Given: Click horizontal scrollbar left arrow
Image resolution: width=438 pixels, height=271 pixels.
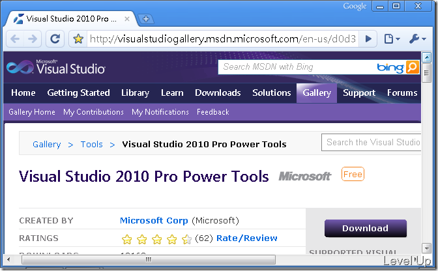Looking at the screenshot, I should pyautogui.click(x=9, y=259).
